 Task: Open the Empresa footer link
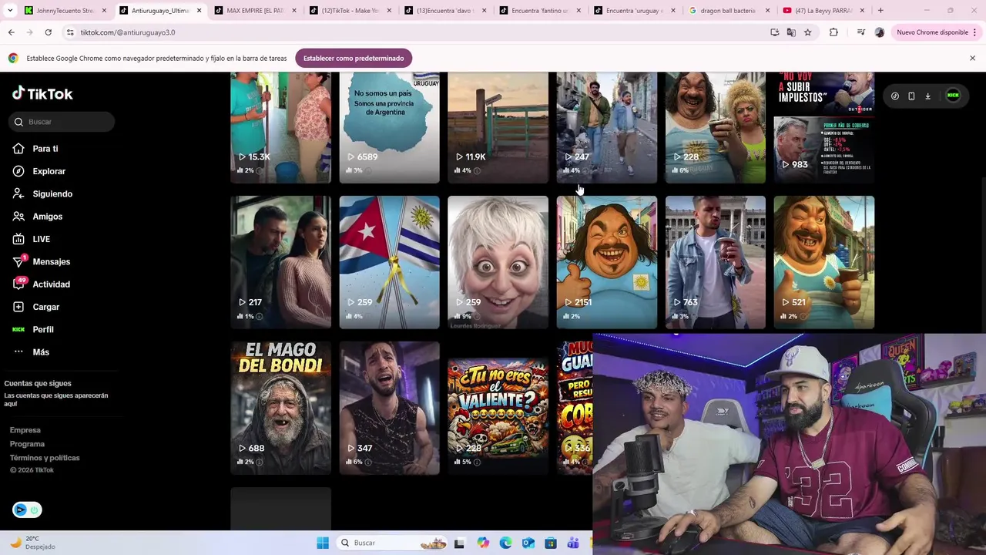(25, 430)
